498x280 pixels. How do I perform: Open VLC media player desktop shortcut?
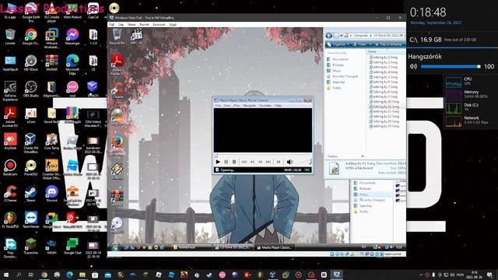pos(51,12)
